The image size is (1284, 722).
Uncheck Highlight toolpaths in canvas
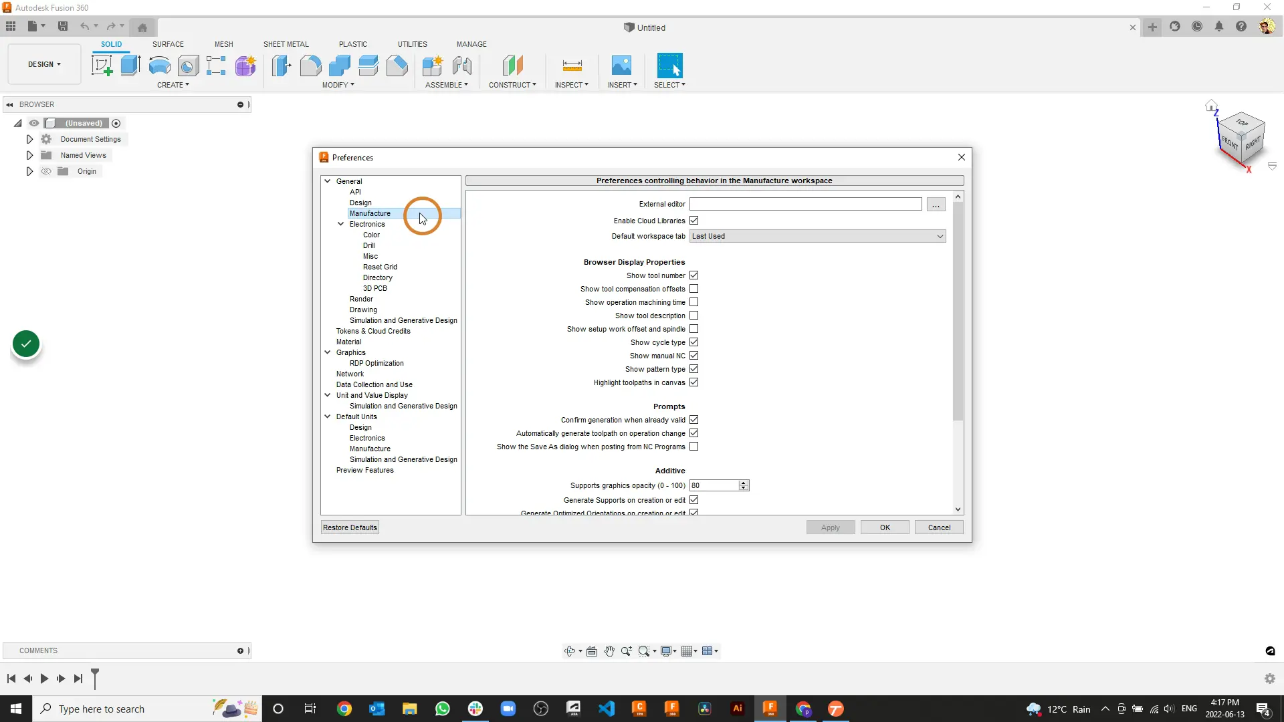(x=694, y=382)
